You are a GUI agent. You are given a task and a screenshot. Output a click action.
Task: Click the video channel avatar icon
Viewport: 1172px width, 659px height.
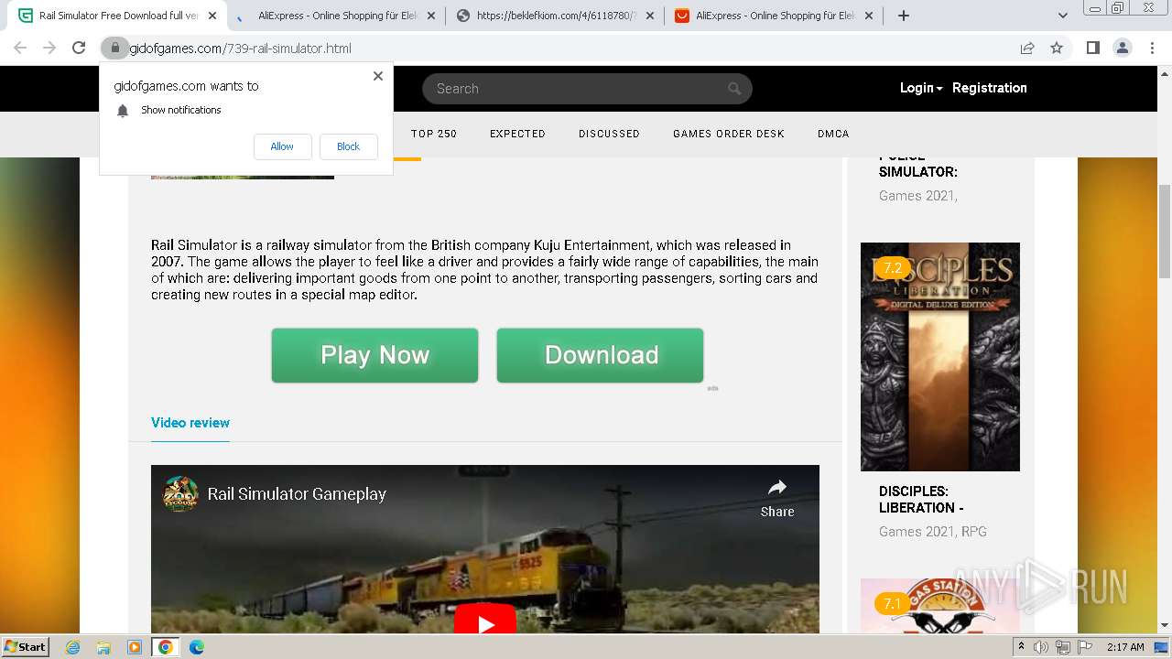point(180,494)
